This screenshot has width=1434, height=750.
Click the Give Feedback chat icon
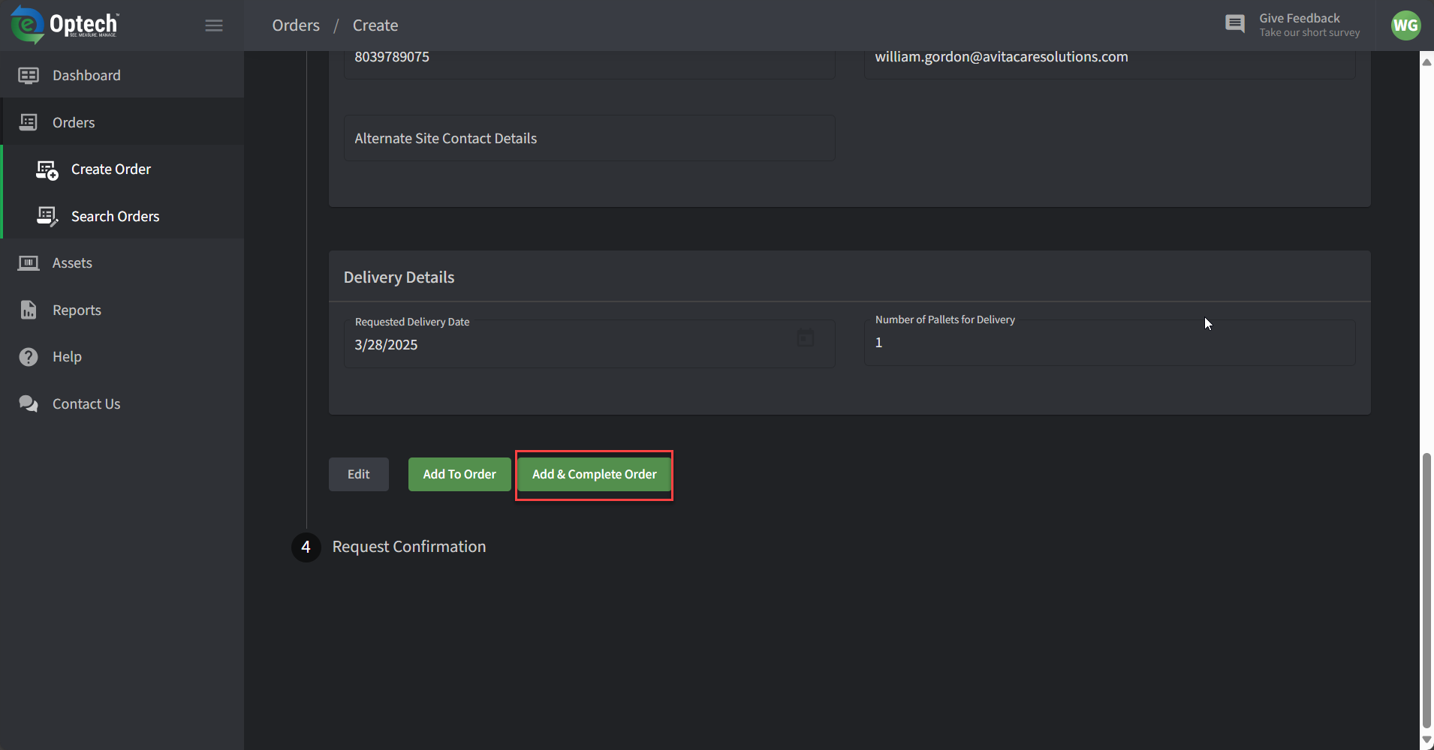1234,24
